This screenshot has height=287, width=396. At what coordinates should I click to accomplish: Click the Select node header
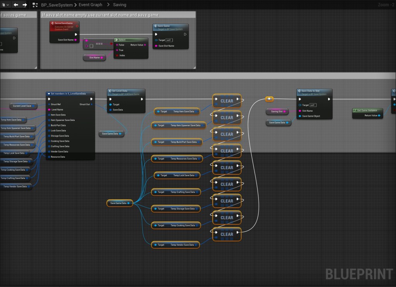[x=130, y=40]
